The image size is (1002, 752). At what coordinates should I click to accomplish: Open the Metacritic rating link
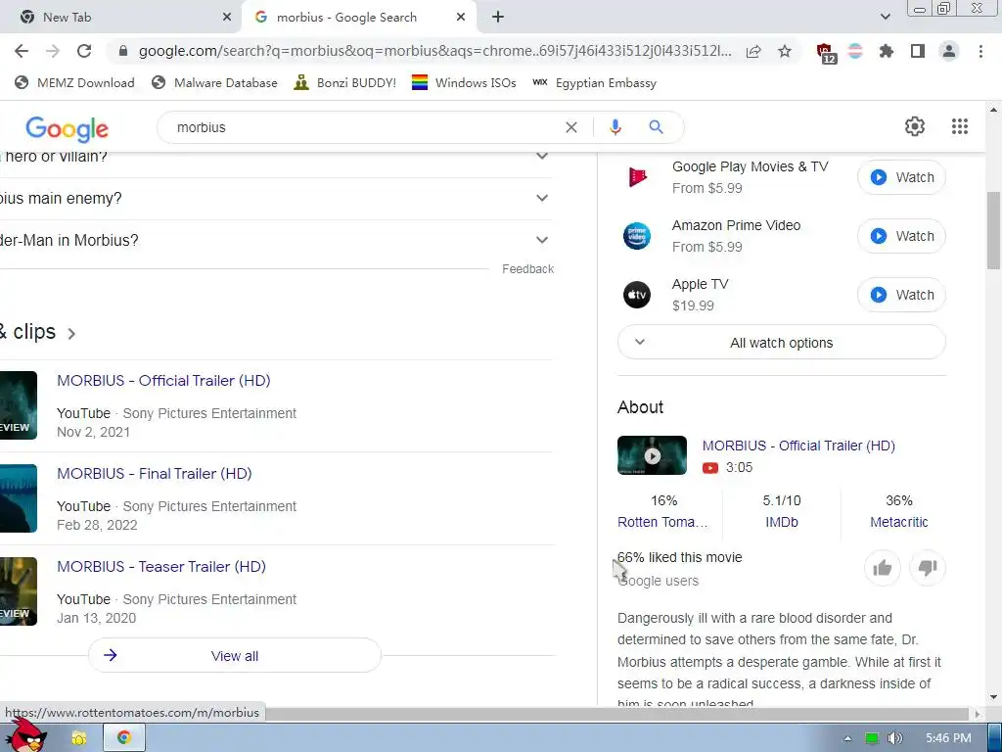click(898, 522)
